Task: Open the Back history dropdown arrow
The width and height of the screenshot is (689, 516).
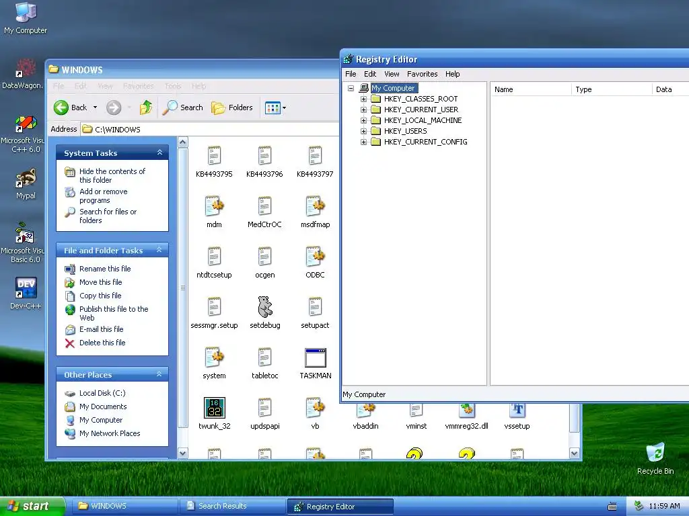Action: 95,107
